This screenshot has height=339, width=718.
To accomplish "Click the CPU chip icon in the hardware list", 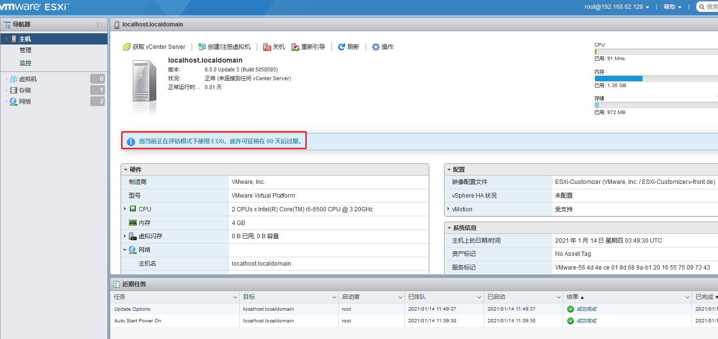I will point(132,209).
